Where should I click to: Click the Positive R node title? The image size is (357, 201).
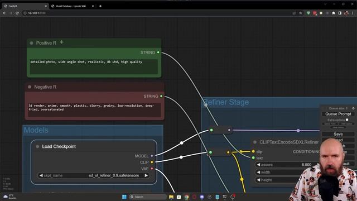(x=46, y=43)
